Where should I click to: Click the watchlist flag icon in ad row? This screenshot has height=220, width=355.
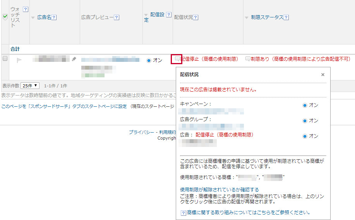pyautogui.click(x=19, y=60)
